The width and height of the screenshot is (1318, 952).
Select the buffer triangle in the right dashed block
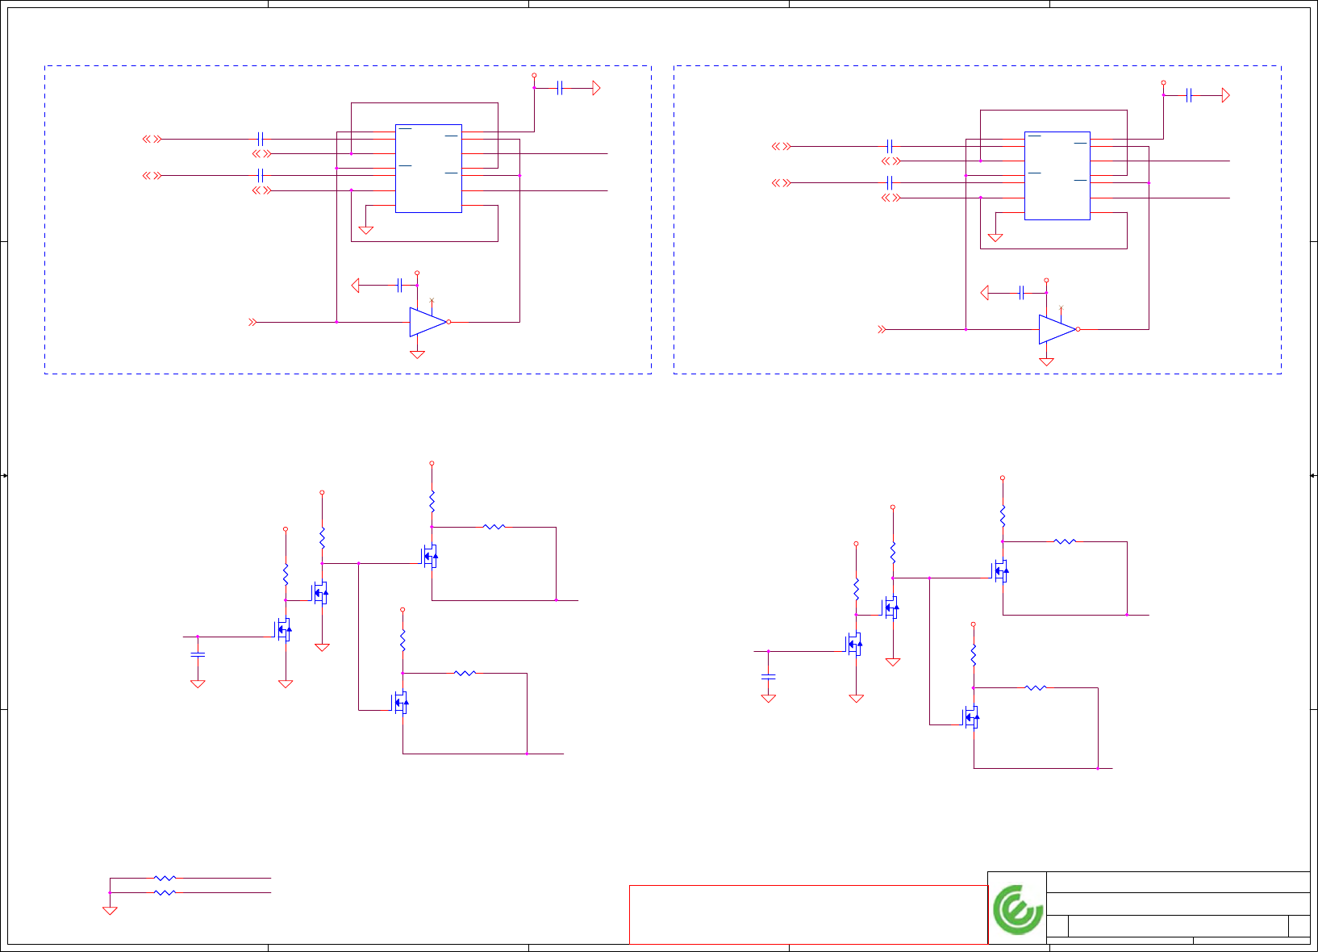1057,329
